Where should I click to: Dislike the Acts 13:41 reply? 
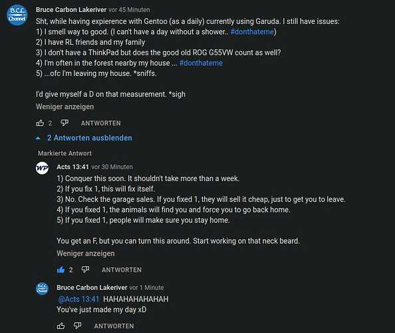coord(85,270)
